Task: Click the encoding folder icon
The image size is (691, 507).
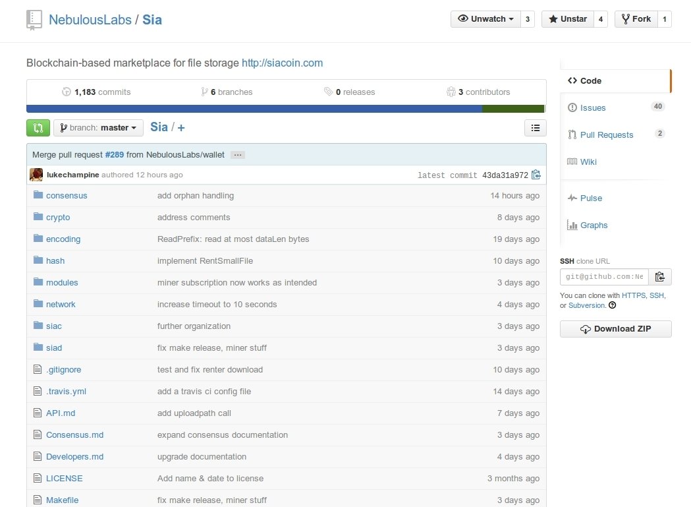Action: coord(38,238)
